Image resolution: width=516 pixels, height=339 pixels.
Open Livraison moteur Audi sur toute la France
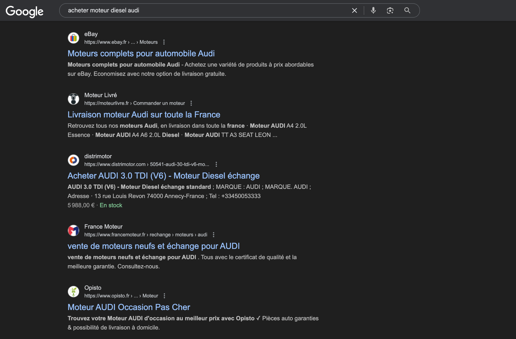point(144,115)
